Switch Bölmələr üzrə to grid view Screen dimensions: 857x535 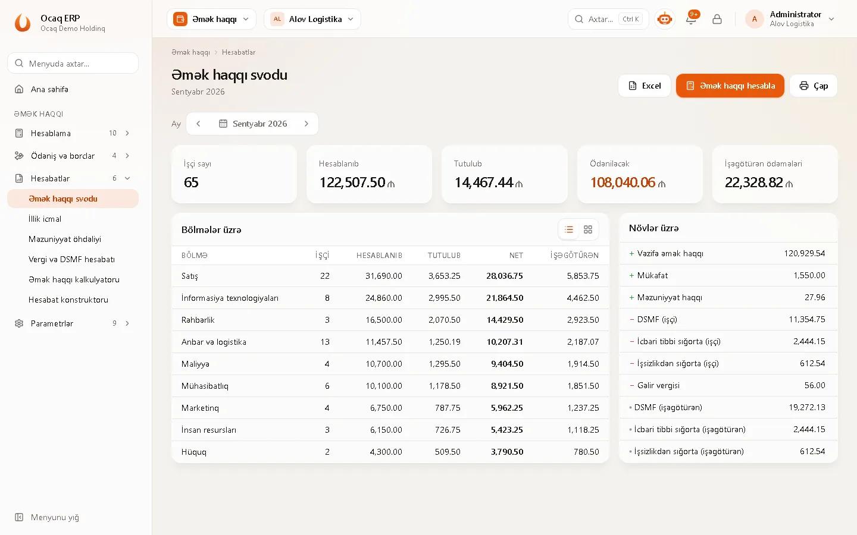(588, 229)
